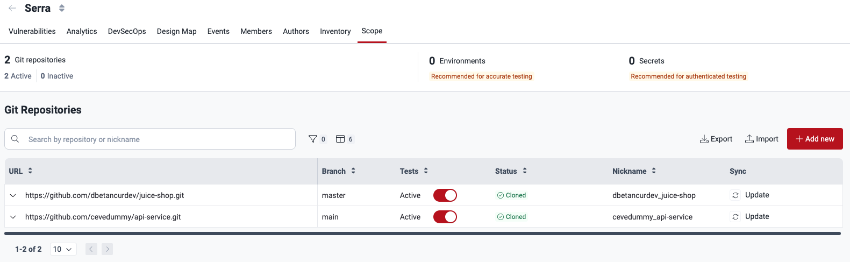The height and width of the screenshot is (262, 850).
Task: Switch to the Analytics tab
Action: [x=82, y=31]
